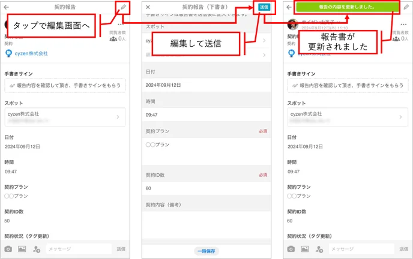Expand the cyzen株式会社 spot chevron on left screen
Viewport: 413px width, 259px height.
click(118, 117)
